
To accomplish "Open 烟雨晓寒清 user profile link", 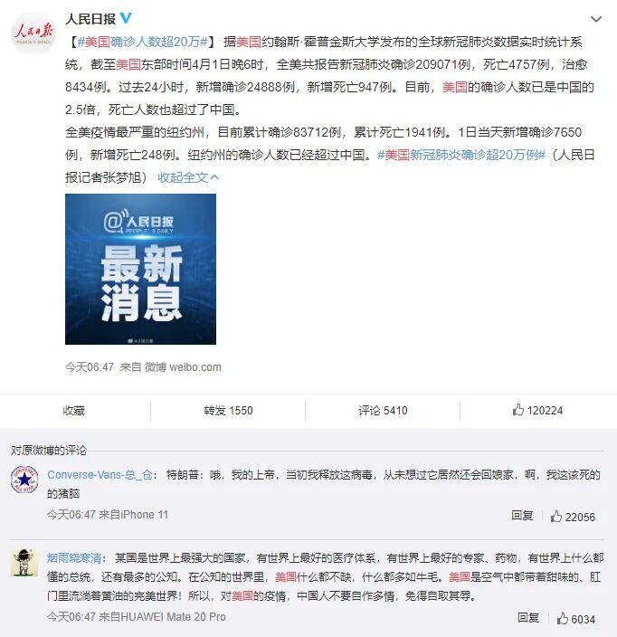I will 74,557.
